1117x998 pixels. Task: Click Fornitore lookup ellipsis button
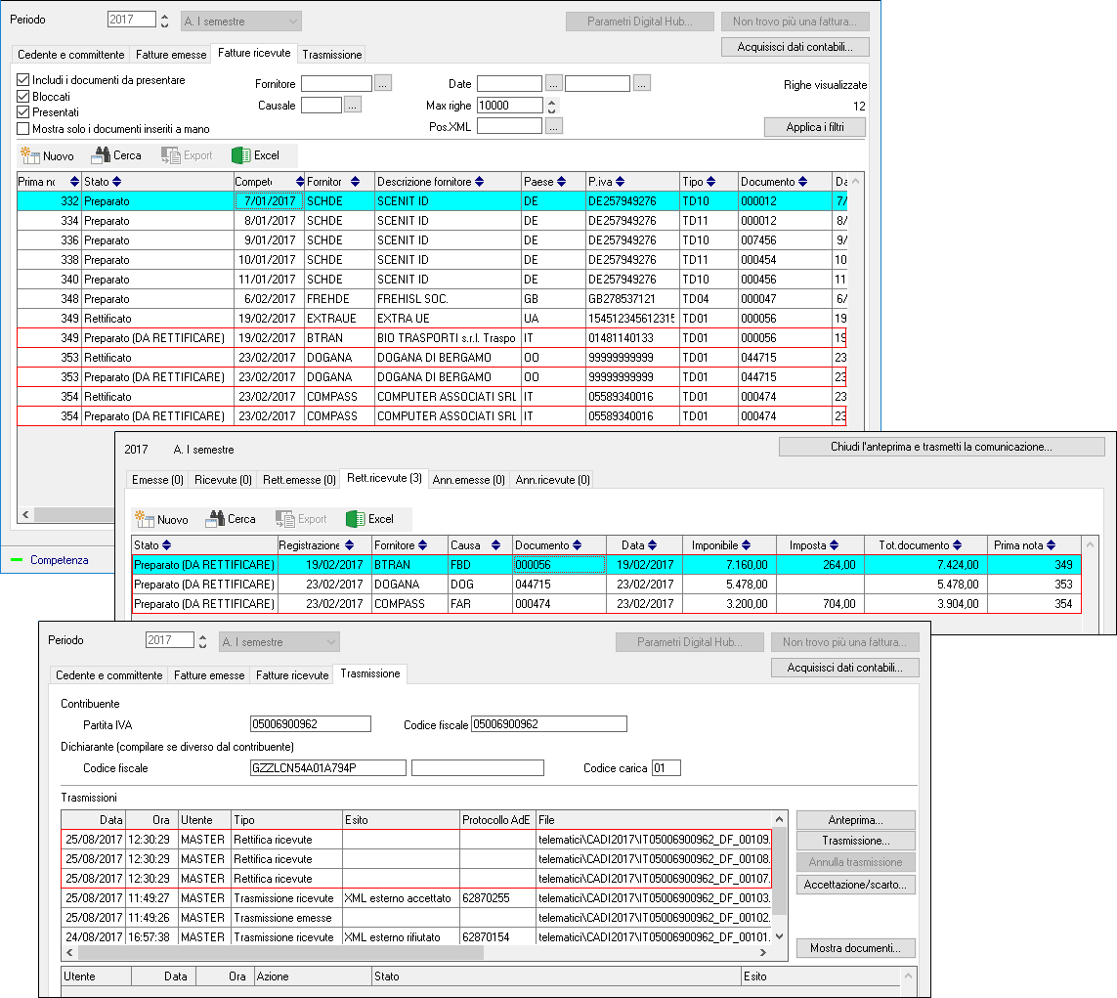coord(382,83)
